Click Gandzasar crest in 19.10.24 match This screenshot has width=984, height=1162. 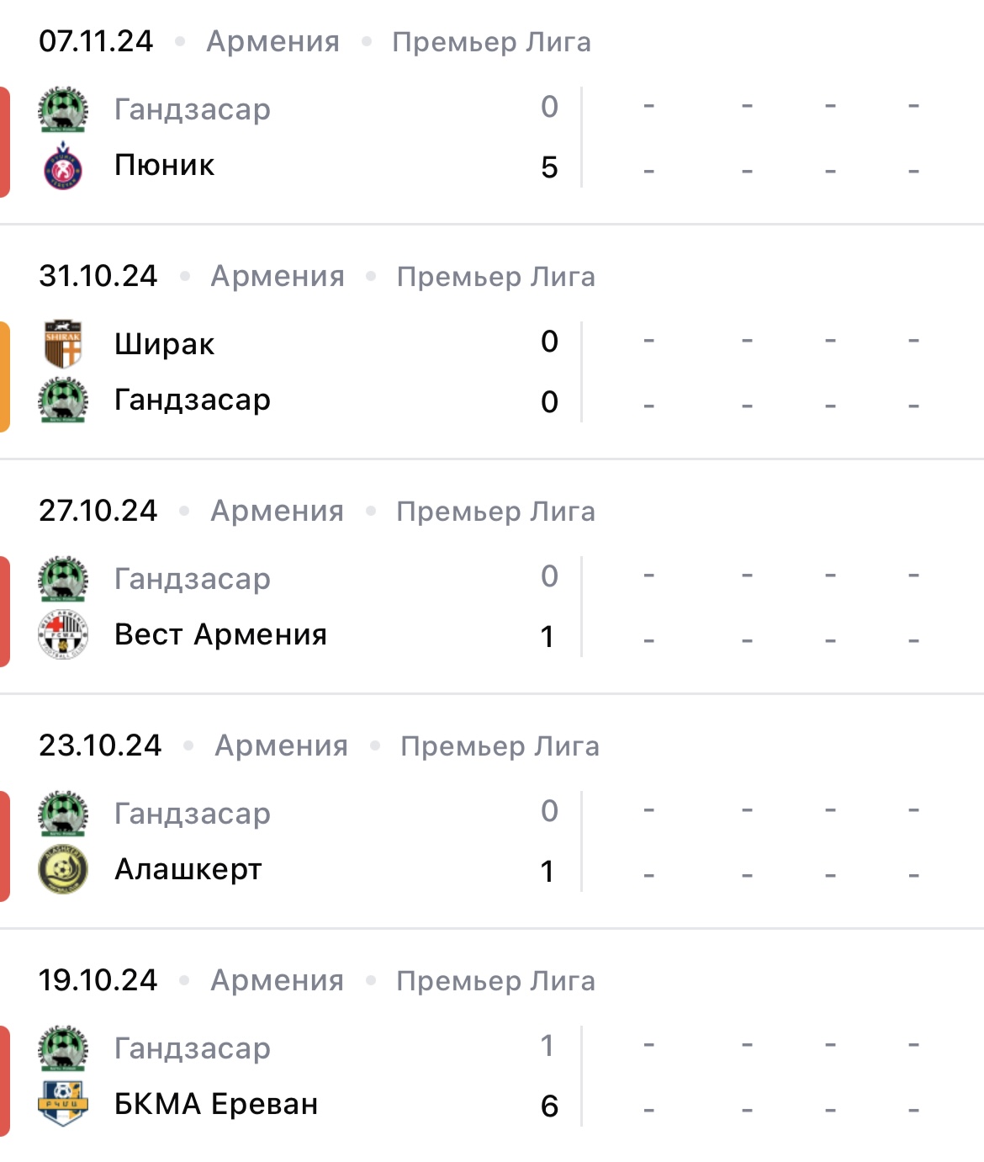tap(63, 1048)
